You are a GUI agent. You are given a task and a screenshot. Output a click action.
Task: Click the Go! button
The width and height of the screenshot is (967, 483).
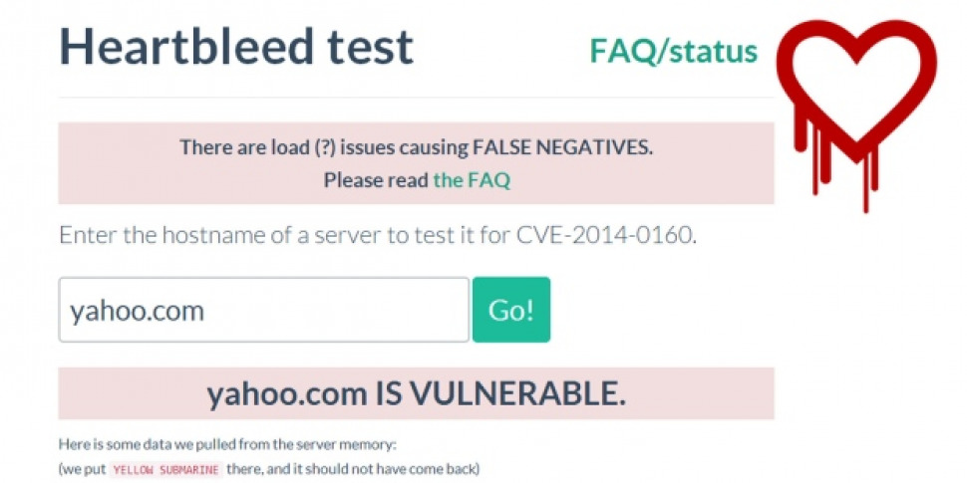point(511,310)
